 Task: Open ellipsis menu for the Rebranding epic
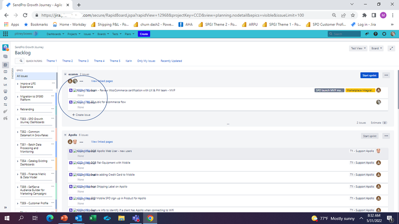point(53,109)
